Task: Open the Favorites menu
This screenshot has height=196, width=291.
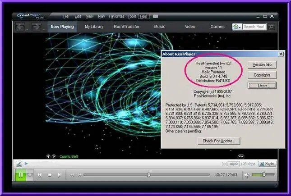Action: pos(116,17)
